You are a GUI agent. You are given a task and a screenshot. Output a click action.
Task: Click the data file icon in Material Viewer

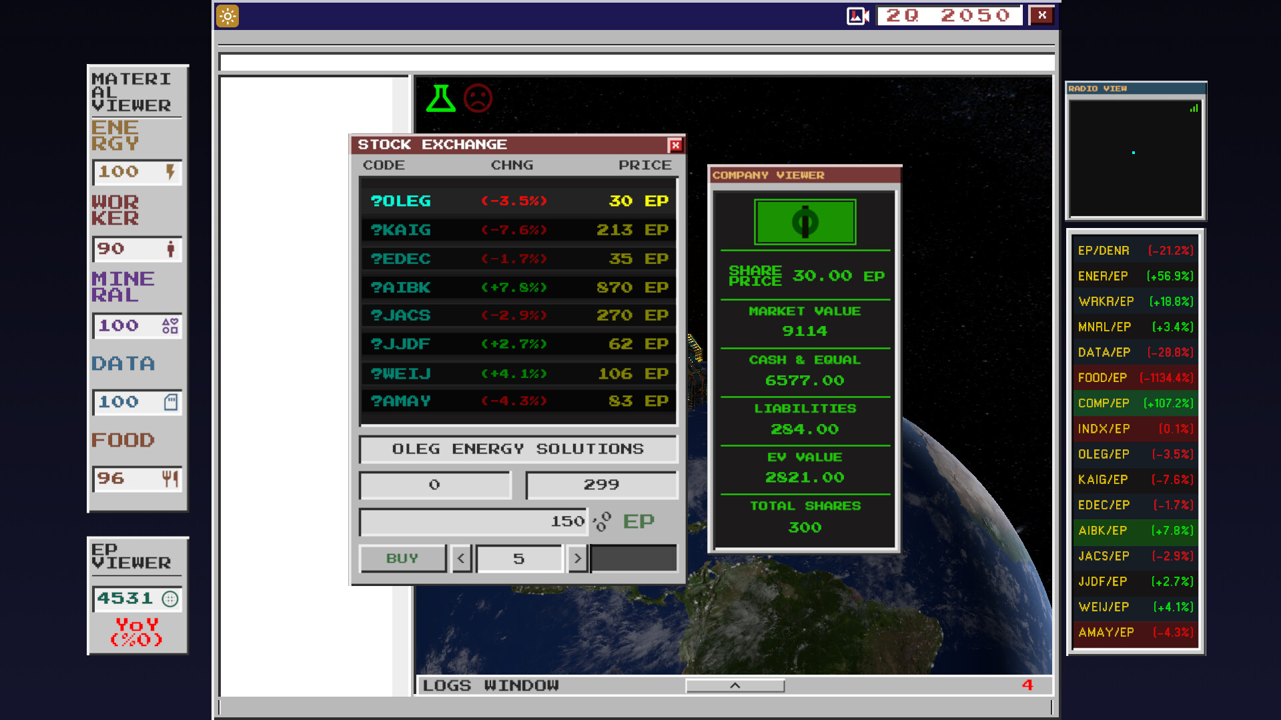(171, 402)
